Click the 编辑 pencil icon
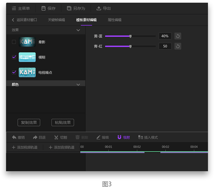Screen dimensions: 214x187 tap(98, 137)
